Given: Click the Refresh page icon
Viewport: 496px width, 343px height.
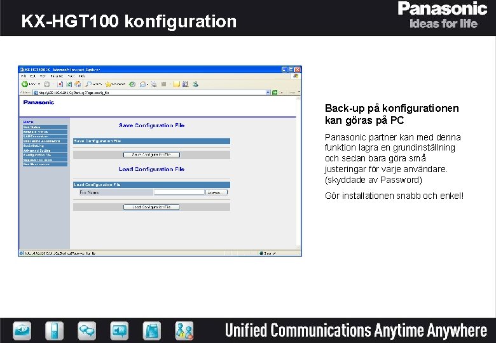Looking at the screenshot, I should click(69, 84).
